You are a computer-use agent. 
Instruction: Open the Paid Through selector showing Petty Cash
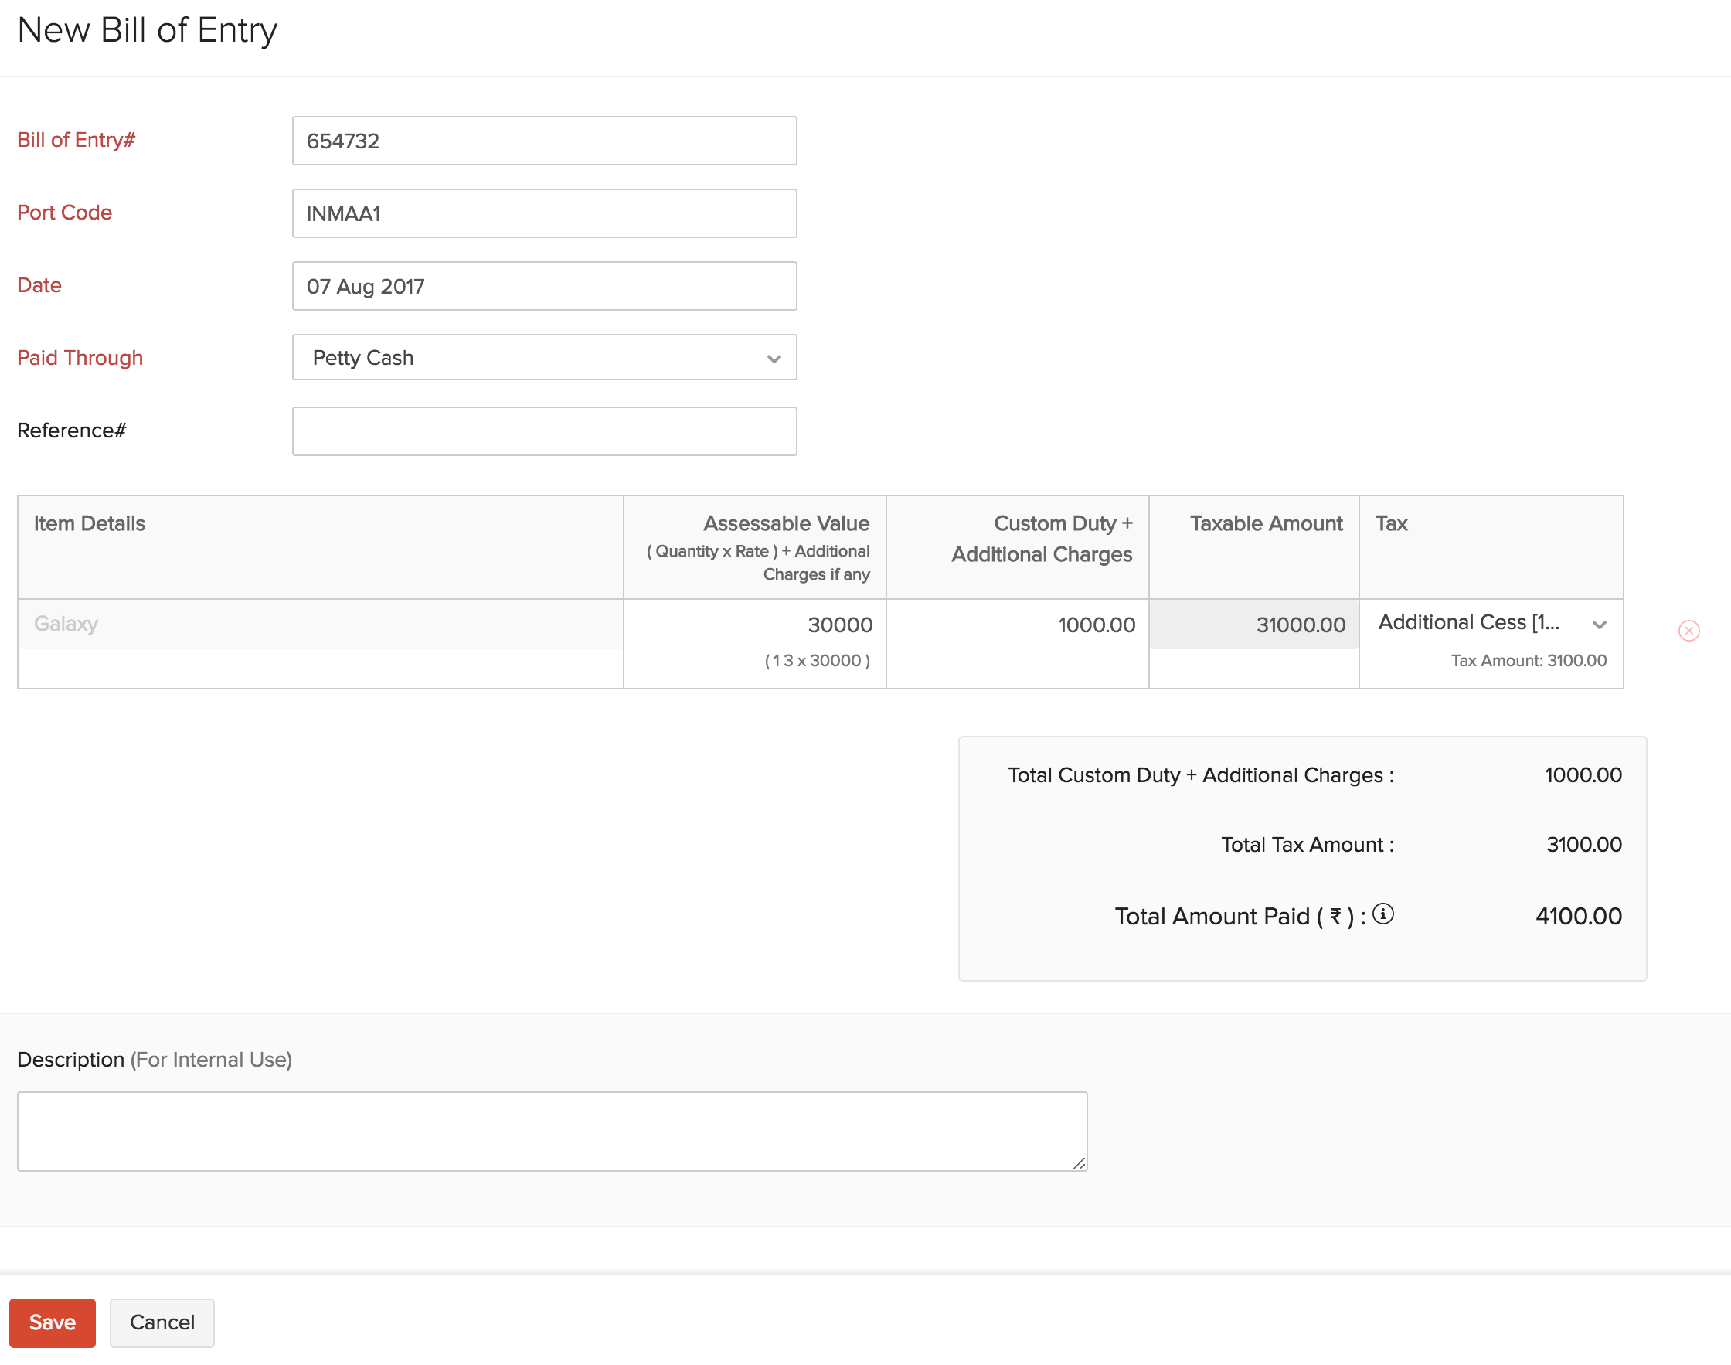pyautogui.click(x=544, y=358)
